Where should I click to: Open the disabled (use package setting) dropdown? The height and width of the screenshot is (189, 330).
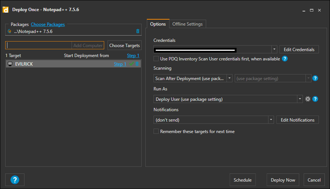(x=308, y=78)
